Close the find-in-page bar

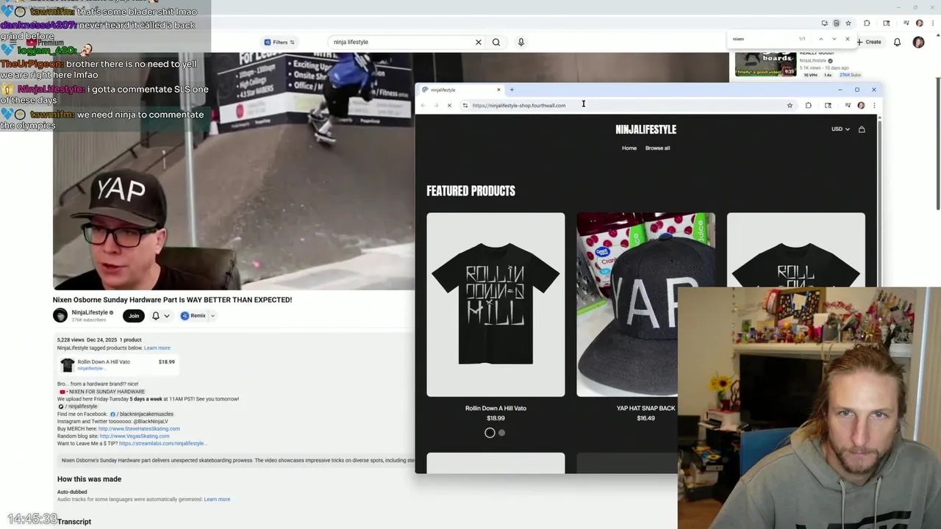tap(847, 39)
